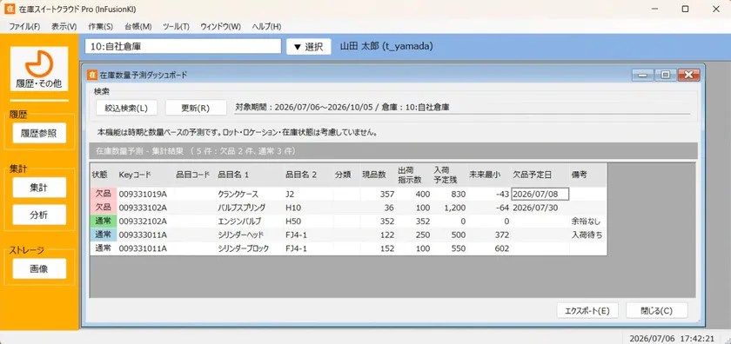Click the 10:自社倉庫 warehouse field

tap(184, 47)
